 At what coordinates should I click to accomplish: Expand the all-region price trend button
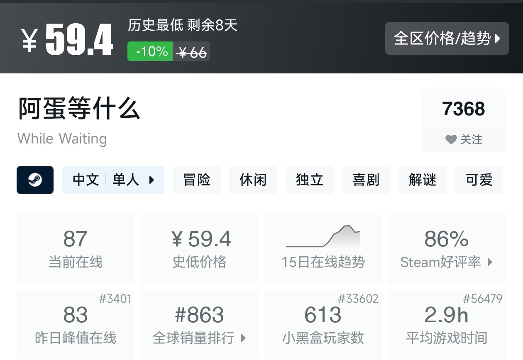pos(447,39)
